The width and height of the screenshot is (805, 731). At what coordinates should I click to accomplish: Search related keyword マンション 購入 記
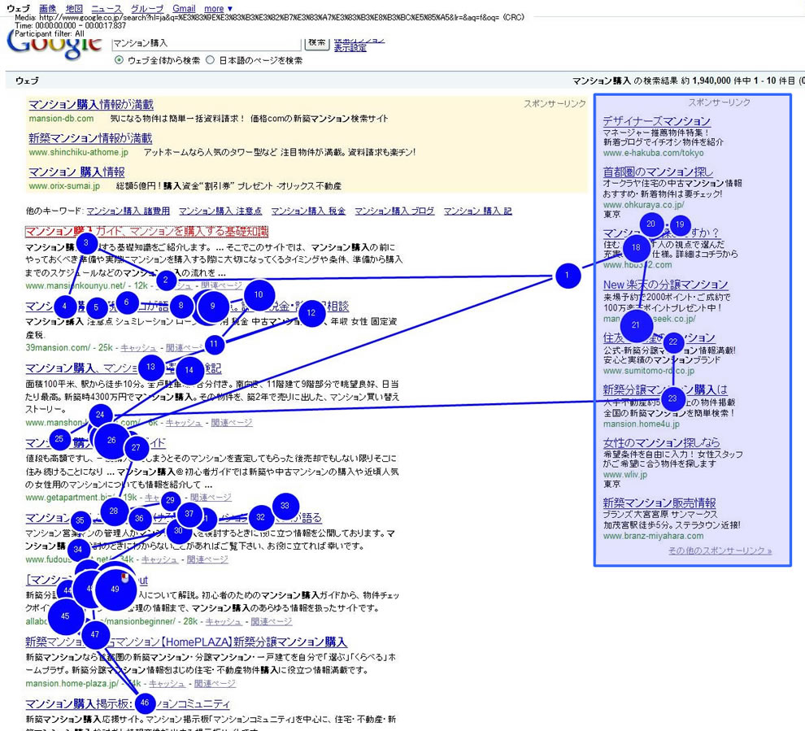click(x=477, y=211)
